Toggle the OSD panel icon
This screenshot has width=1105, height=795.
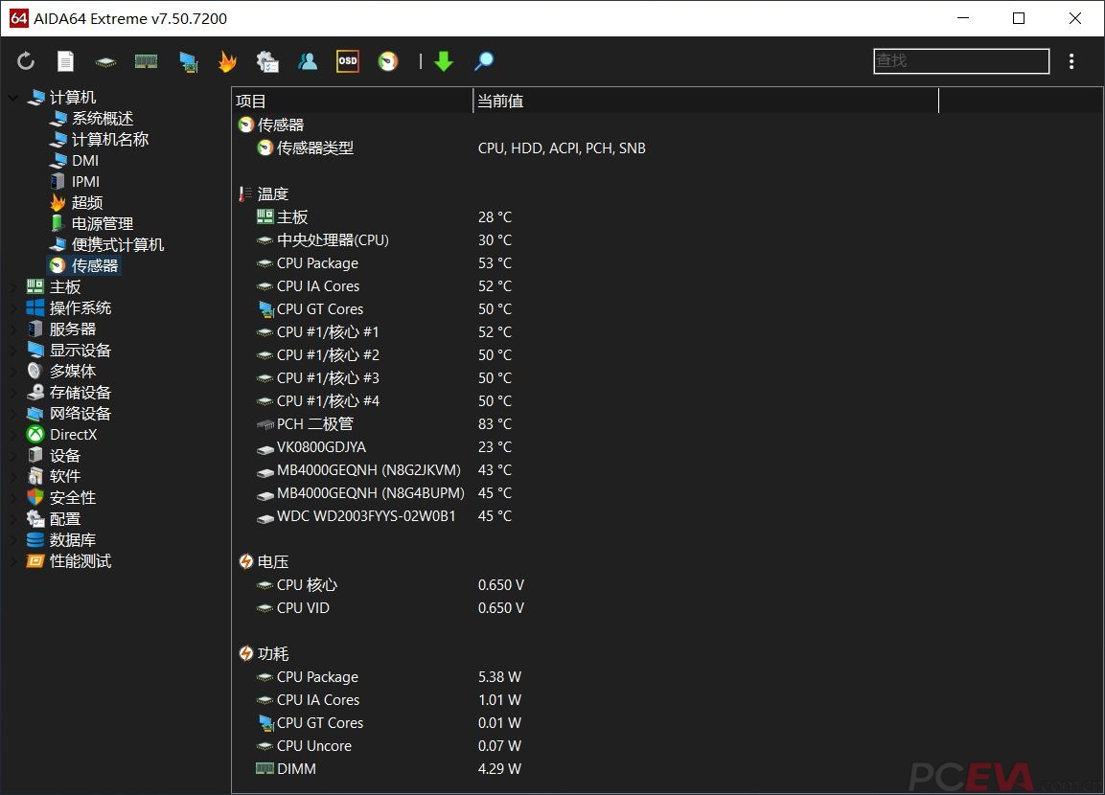click(348, 61)
